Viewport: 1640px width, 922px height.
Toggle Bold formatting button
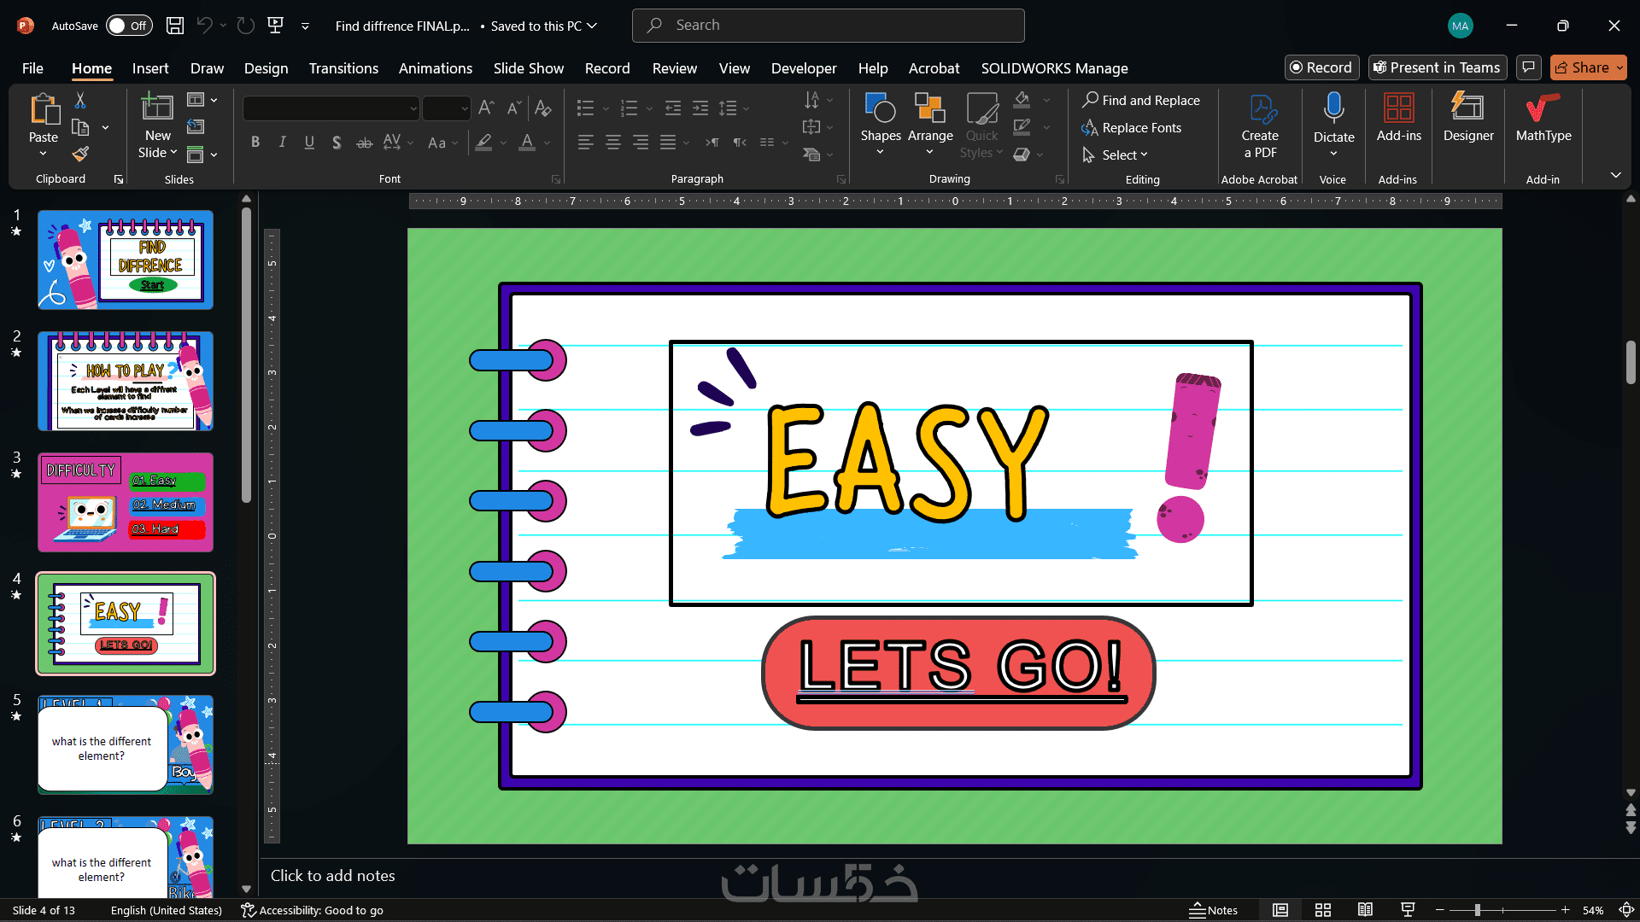click(x=255, y=143)
